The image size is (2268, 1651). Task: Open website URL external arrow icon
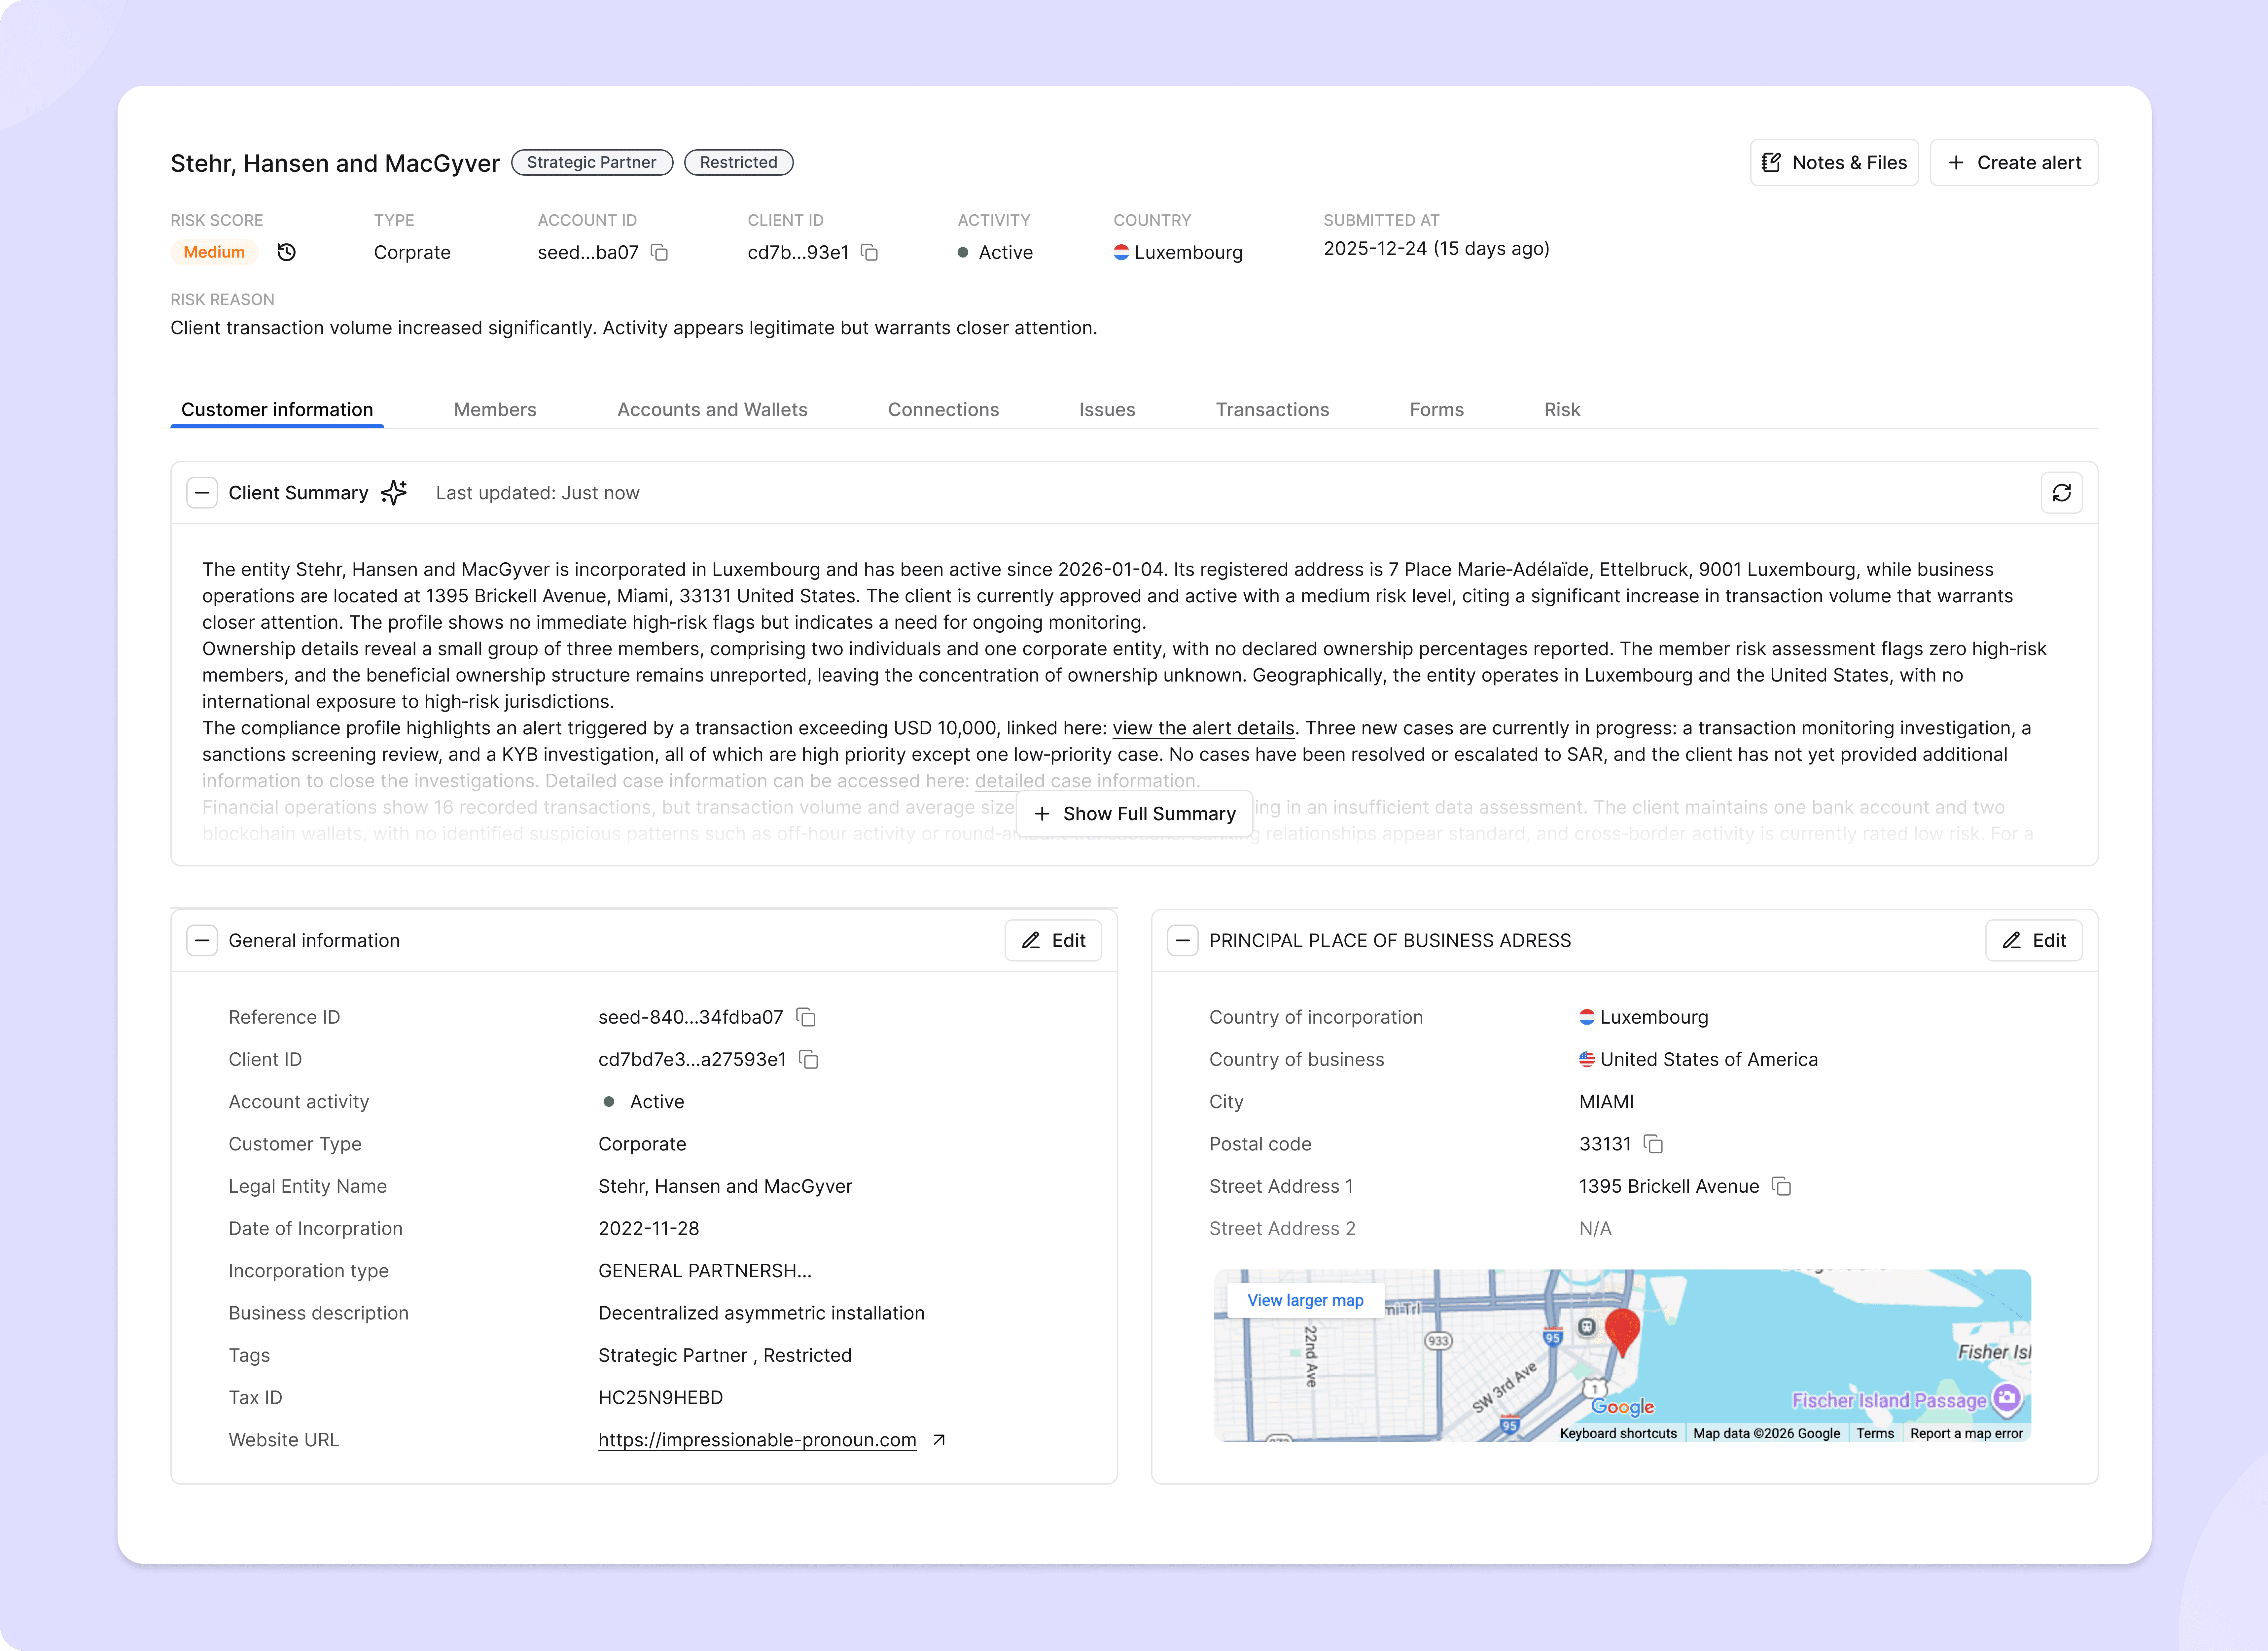939,1440
